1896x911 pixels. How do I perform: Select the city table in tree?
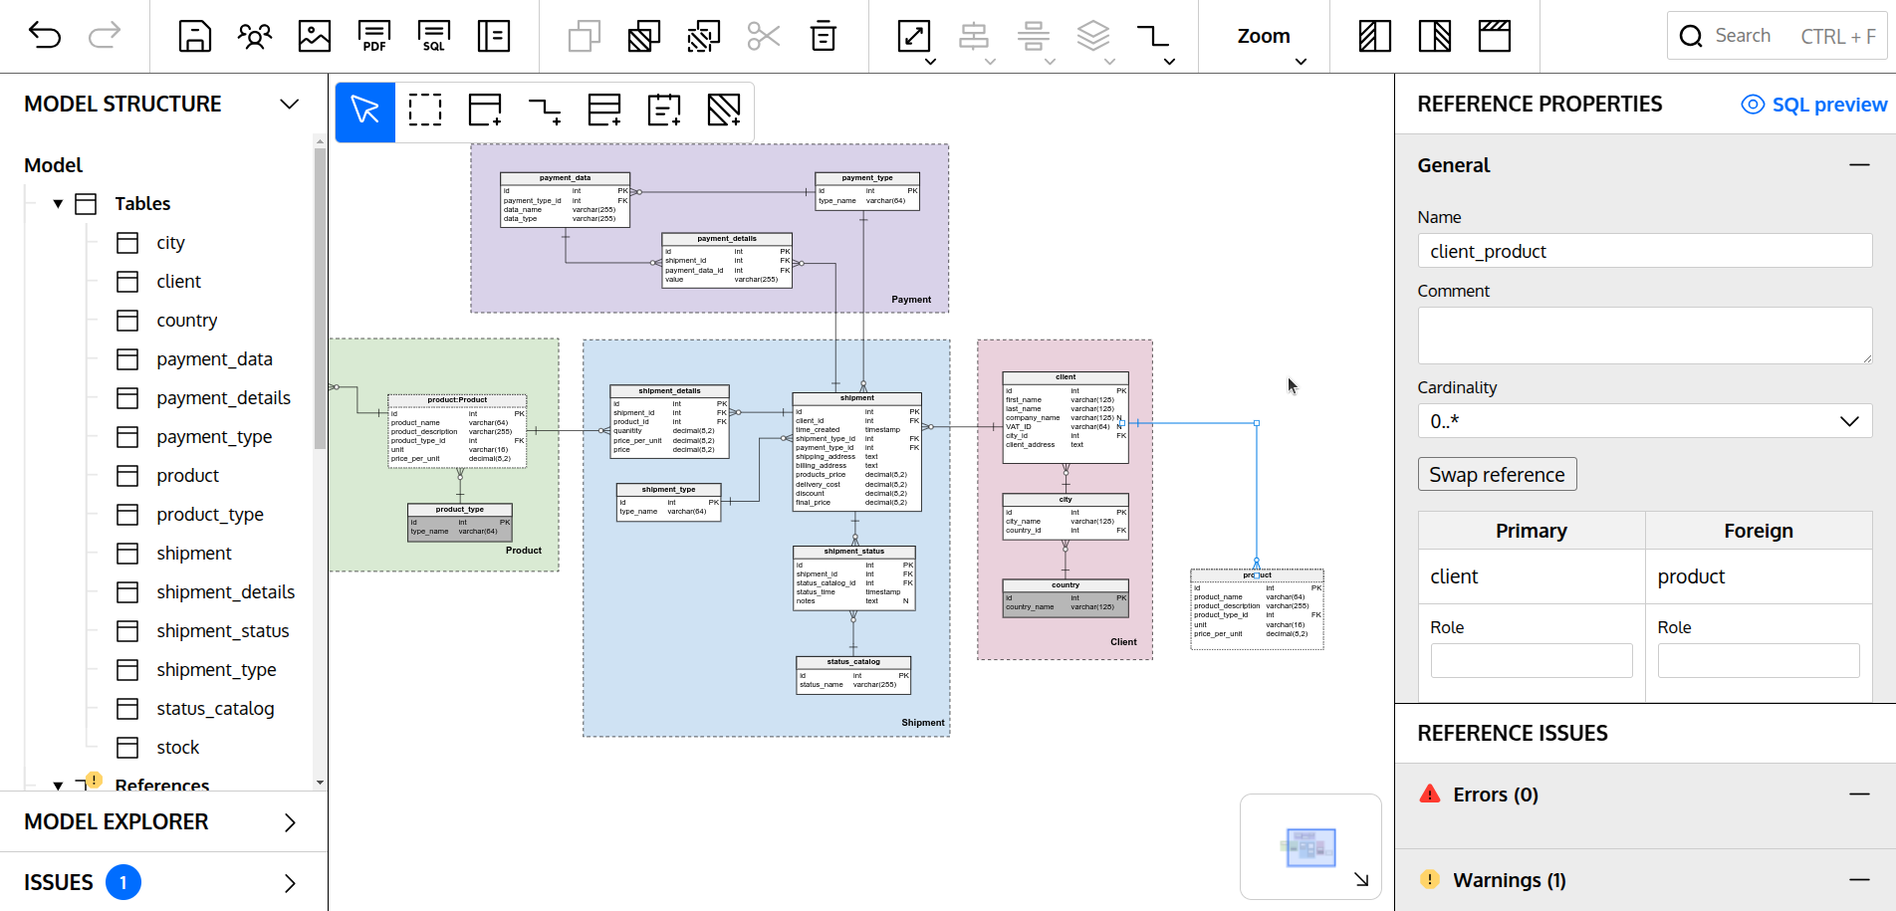pos(170,243)
